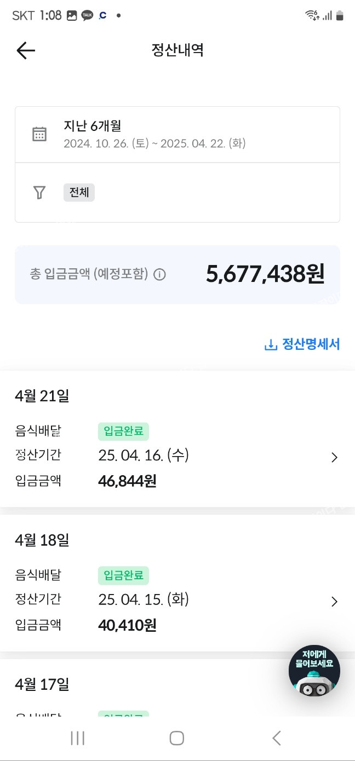Tap the funnel filter icon
Screen dimensions: 355x761
(x=39, y=192)
